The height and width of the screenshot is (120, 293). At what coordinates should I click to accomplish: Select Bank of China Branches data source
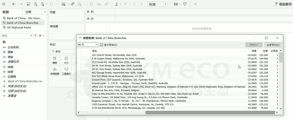pos(23,23)
